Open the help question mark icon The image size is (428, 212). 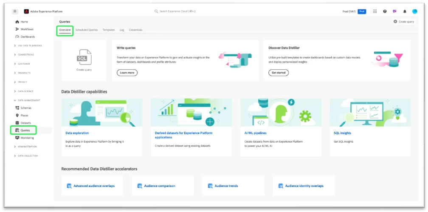[385, 11]
